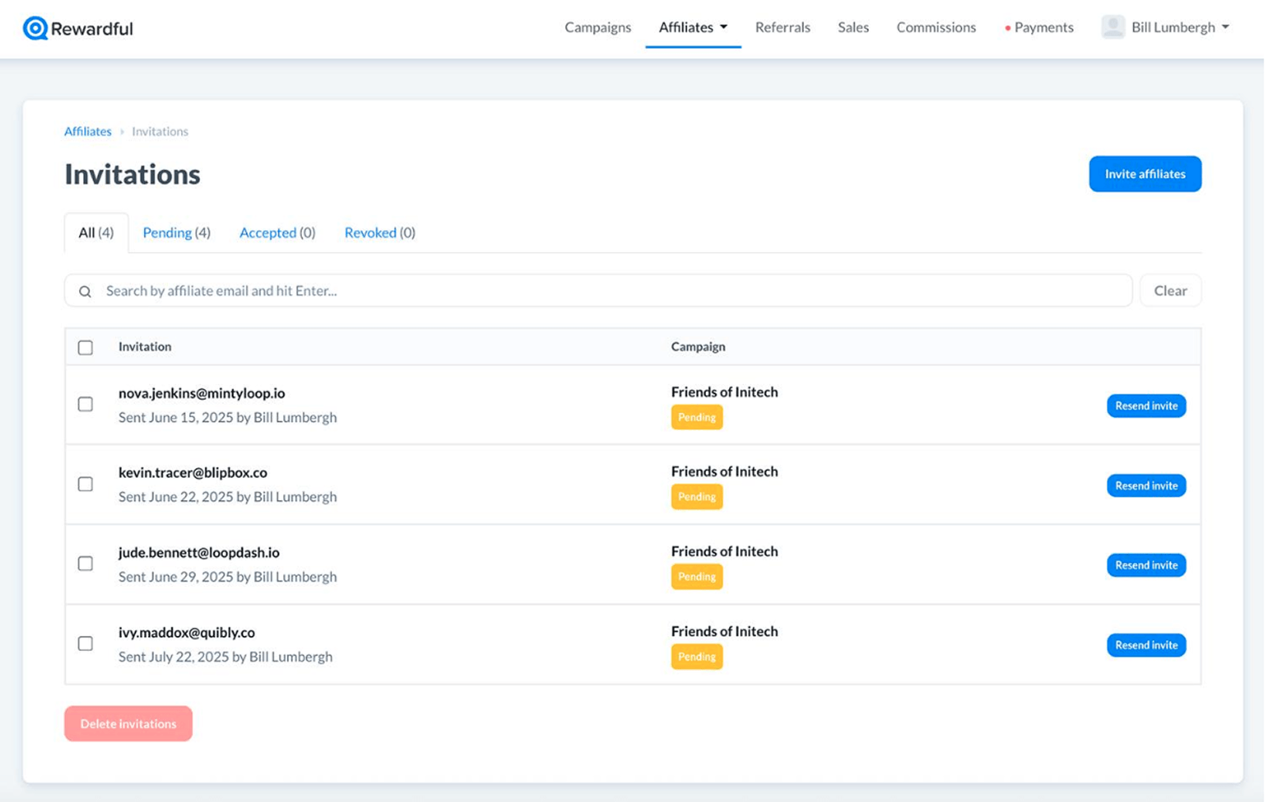
Task: Switch to the Revoked (0) tab
Action: [379, 232]
